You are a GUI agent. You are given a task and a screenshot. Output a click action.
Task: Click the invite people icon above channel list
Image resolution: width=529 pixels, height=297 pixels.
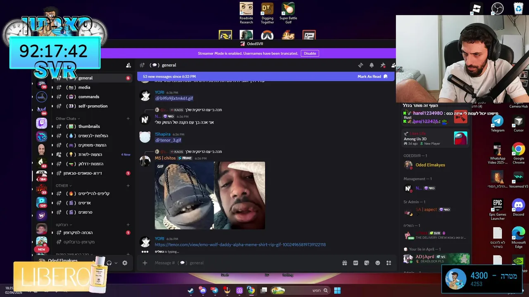coord(129,65)
